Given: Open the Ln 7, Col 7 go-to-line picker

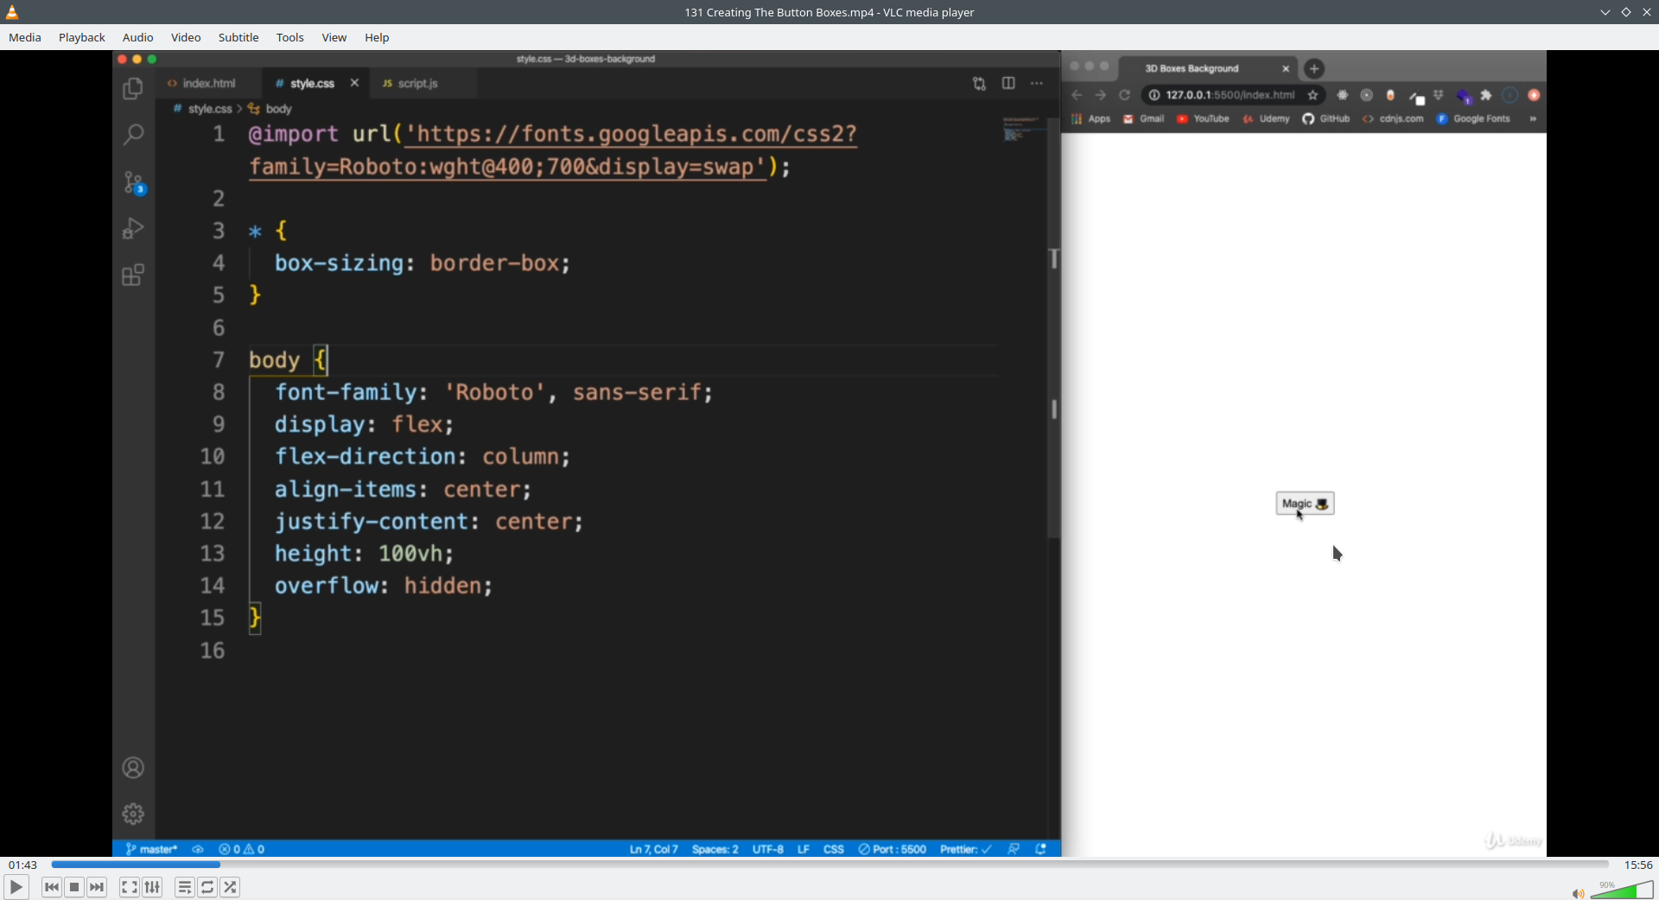Looking at the screenshot, I should [654, 849].
